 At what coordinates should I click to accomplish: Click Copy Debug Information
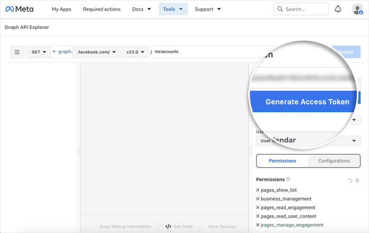(125, 226)
